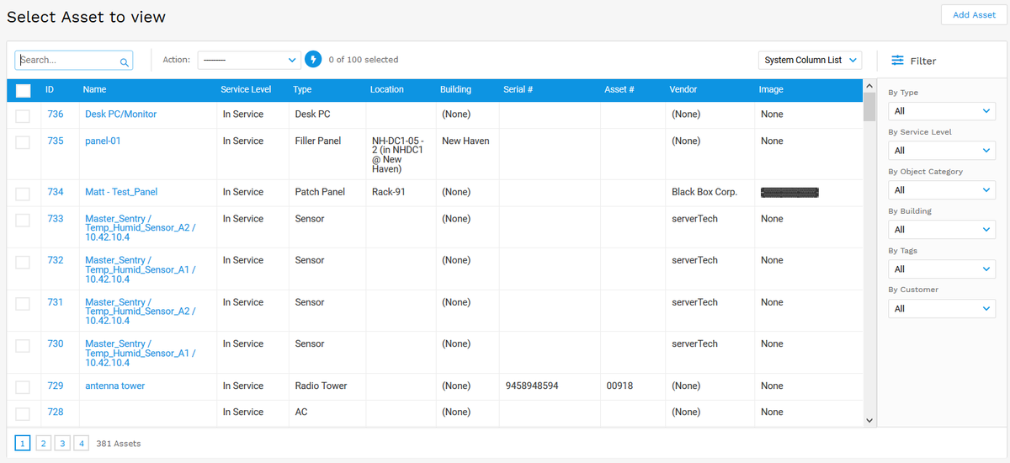This screenshot has width=1010, height=463.
Task: Check the box for asset 732
Action: [23, 262]
